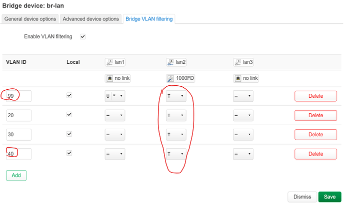Toggle Local checkbox for VLAN 99
Screen dimensions: 345x203
pyautogui.click(x=69, y=95)
